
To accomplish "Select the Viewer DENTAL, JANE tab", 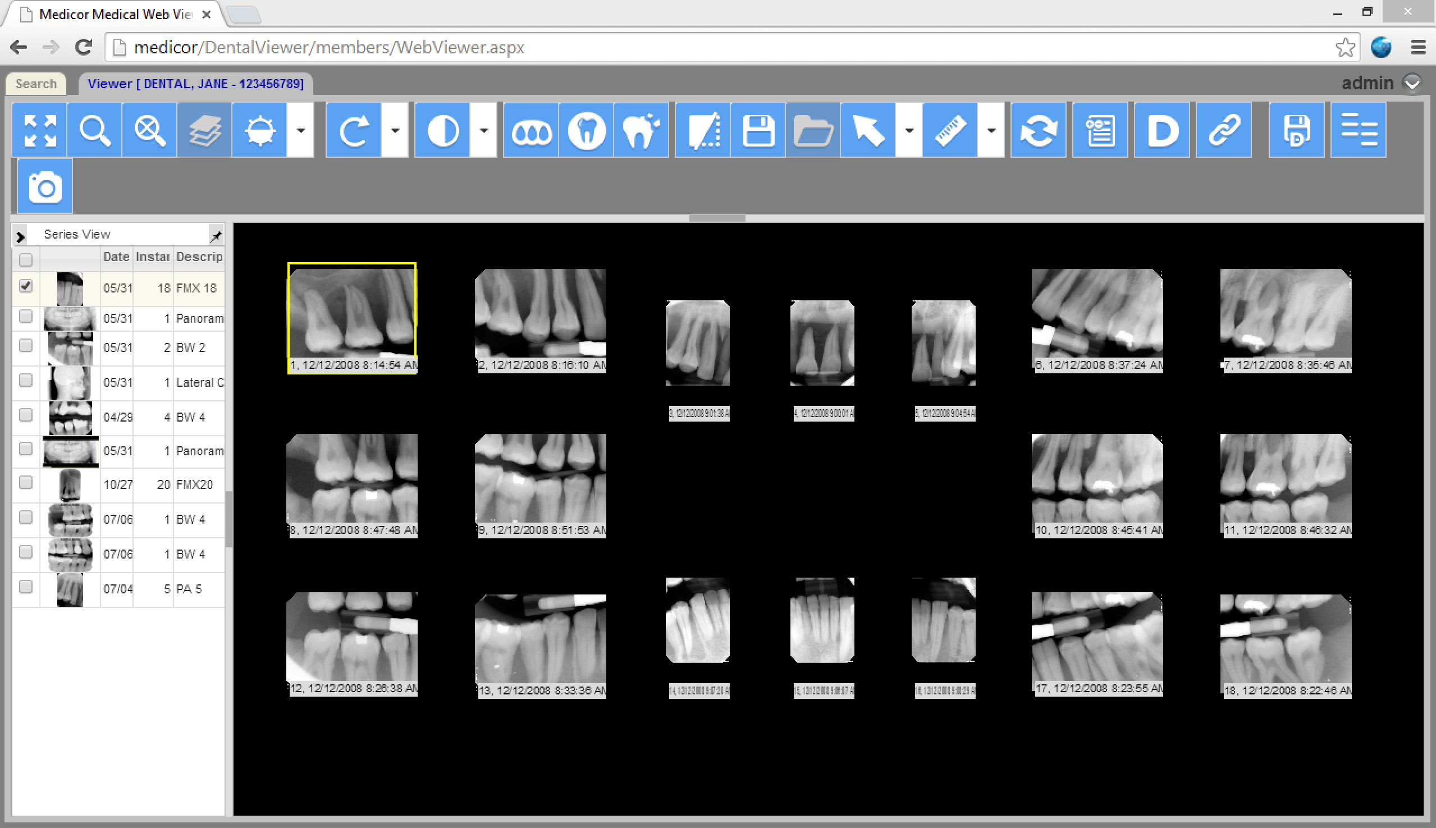I will (195, 84).
